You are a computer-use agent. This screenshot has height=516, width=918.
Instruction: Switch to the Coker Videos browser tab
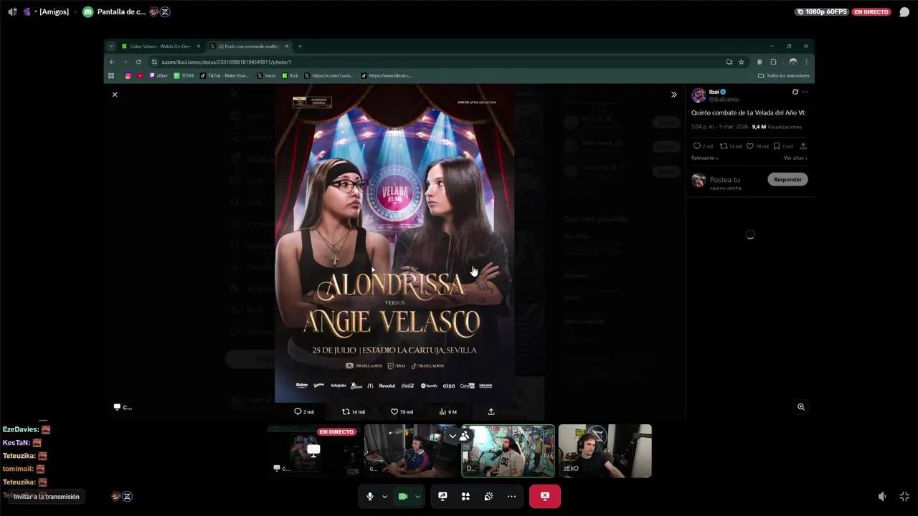[x=161, y=47]
